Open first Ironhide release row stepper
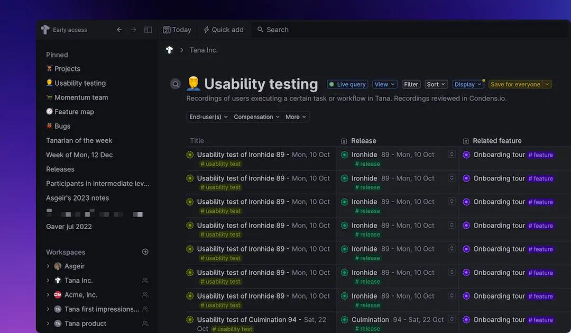The image size is (571, 333). pyautogui.click(x=452, y=154)
